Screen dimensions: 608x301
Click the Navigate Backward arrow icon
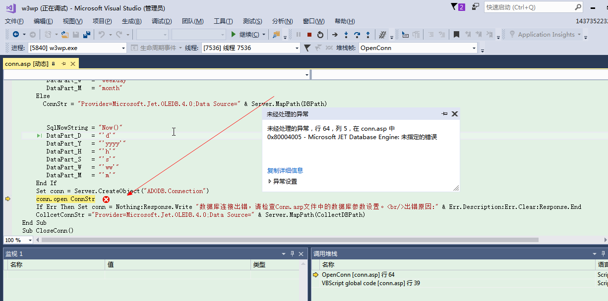pos(16,35)
